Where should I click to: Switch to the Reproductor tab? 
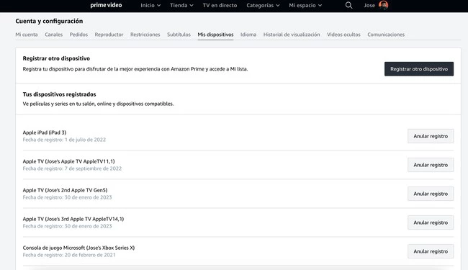pos(109,35)
